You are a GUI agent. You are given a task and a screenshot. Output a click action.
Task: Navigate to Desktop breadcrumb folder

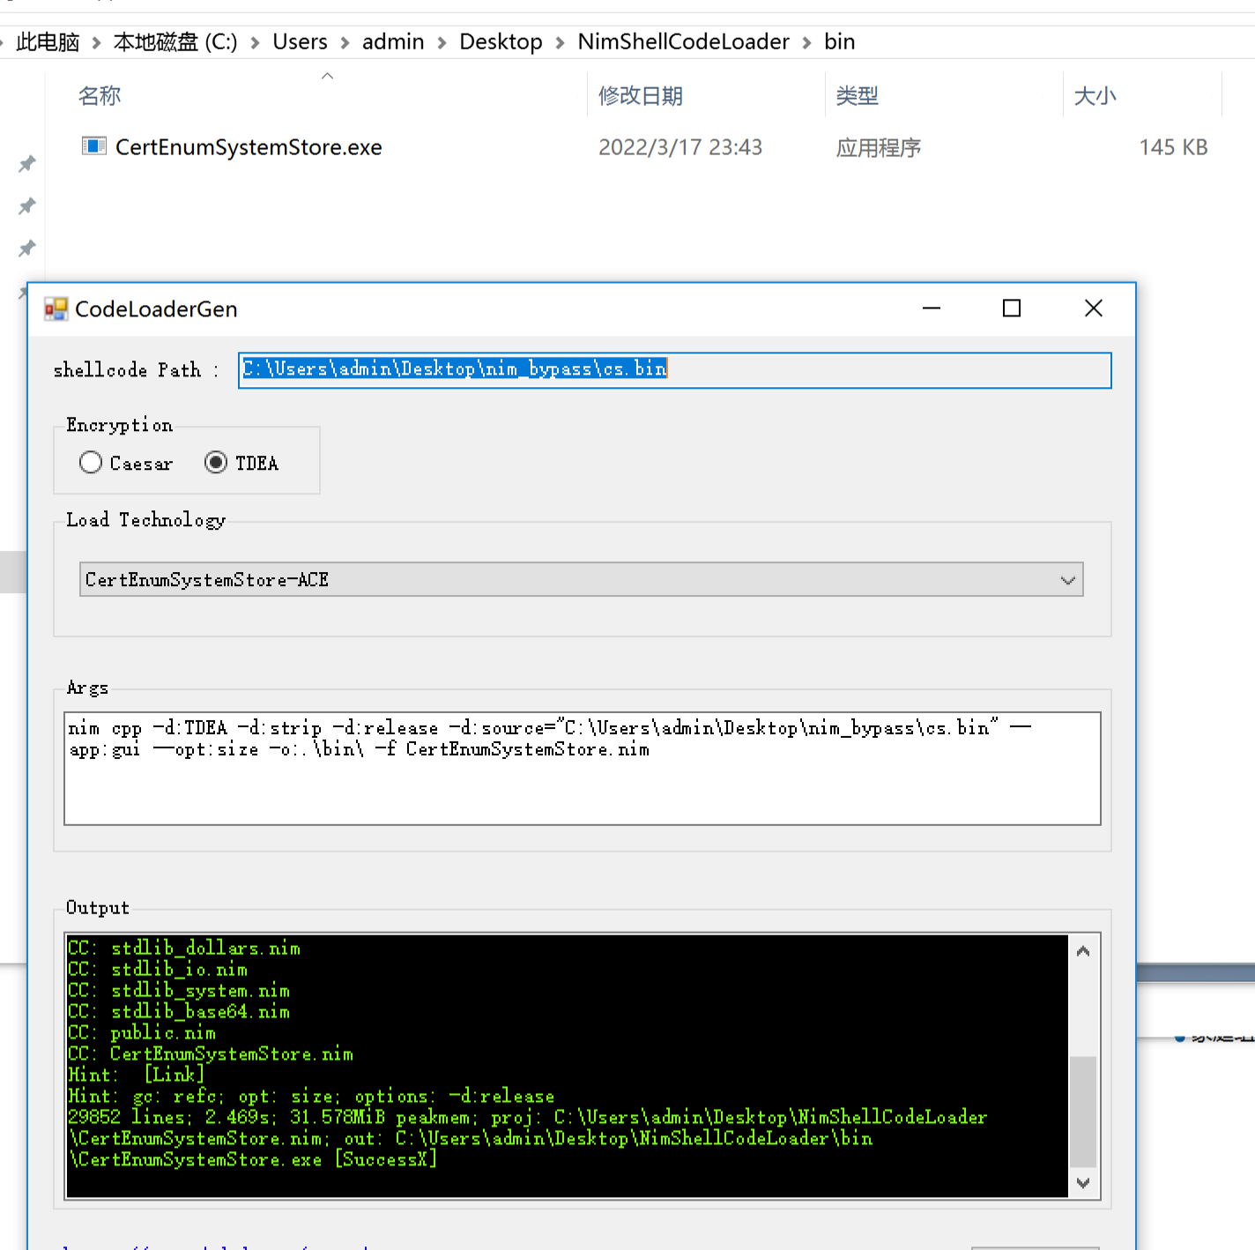501,41
